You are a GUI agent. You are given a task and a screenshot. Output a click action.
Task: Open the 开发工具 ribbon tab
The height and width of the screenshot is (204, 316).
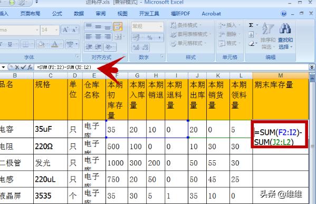pyautogui.click(x=149, y=14)
